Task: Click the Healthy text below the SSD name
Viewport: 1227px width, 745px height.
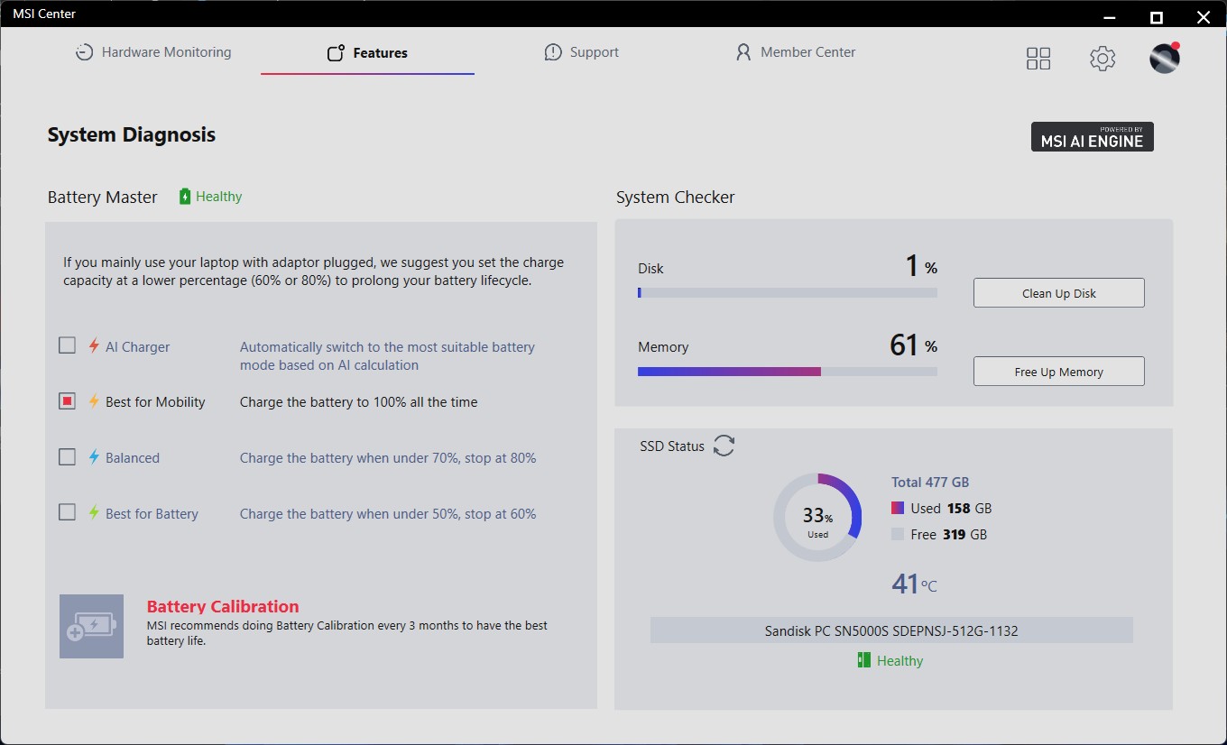Action: pyautogui.click(x=899, y=661)
